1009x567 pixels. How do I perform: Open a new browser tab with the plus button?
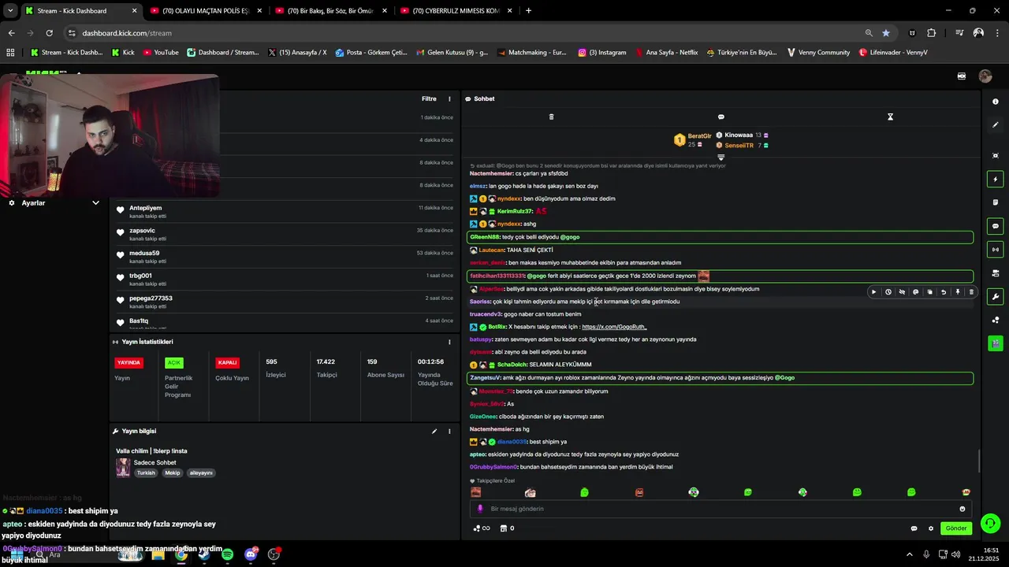point(528,11)
